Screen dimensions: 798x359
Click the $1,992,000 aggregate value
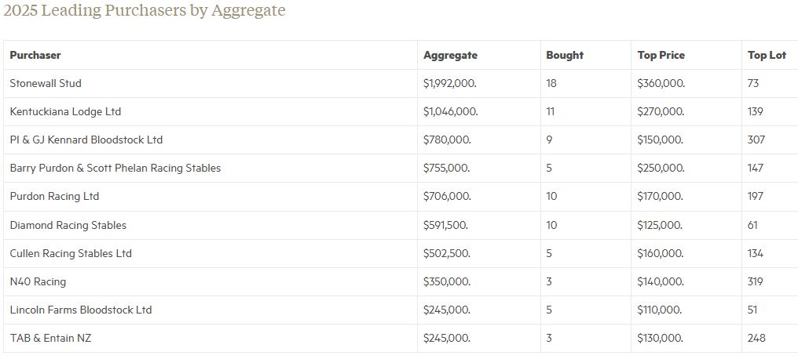(450, 84)
